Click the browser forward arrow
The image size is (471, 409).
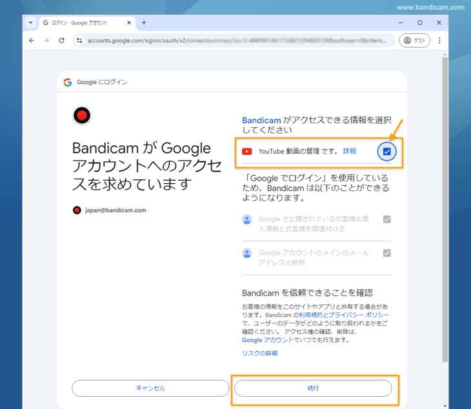click(46, 41)
